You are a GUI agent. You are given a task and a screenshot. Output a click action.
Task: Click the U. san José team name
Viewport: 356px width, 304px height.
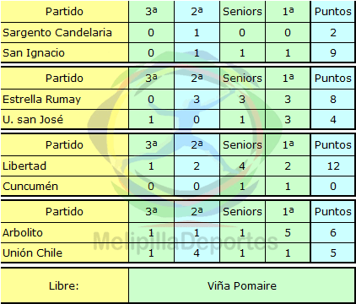pos(33,119)
